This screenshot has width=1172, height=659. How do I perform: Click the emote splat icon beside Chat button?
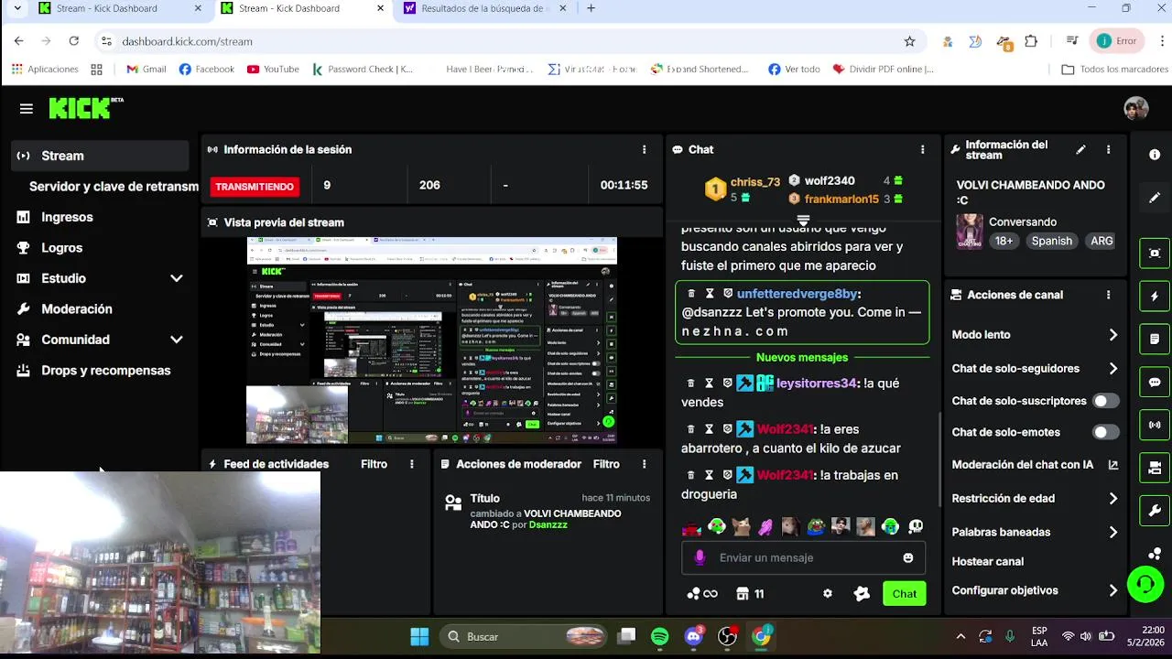point(862,593)
